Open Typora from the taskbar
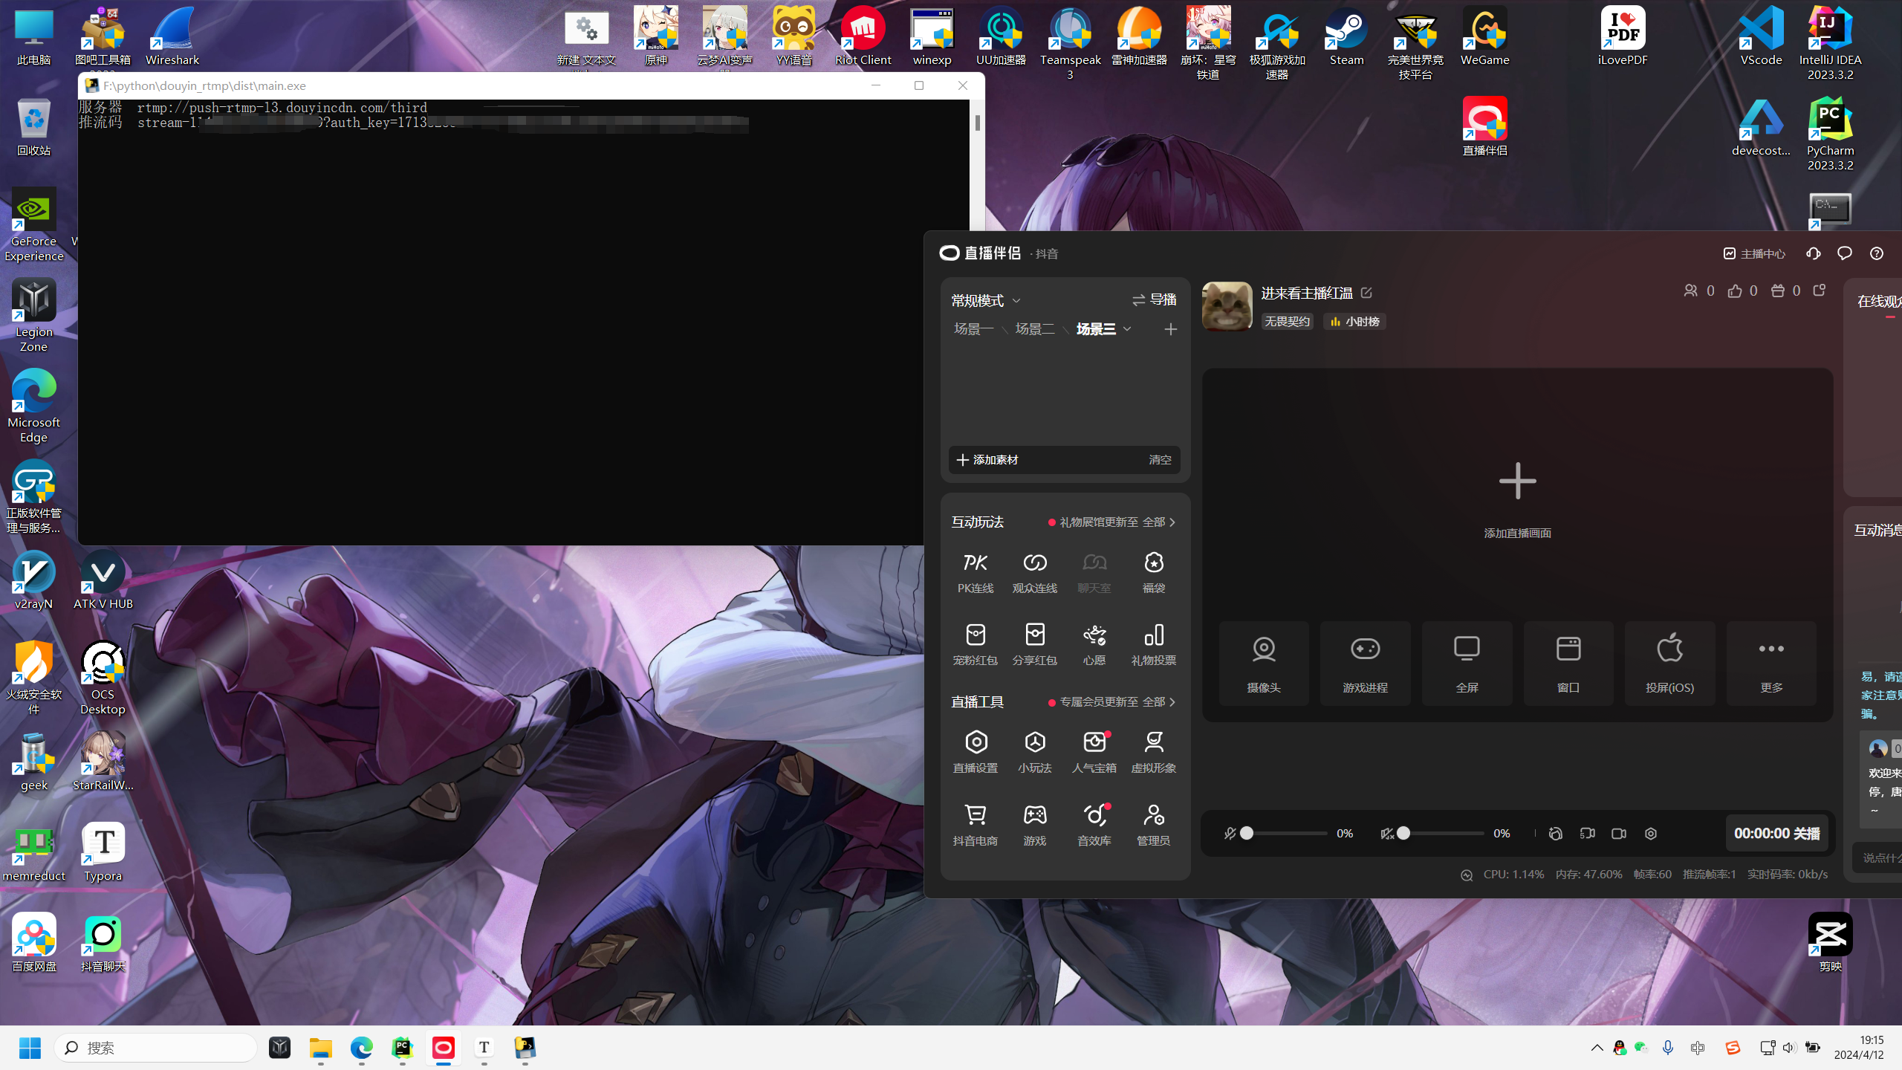 (484, 1048)
